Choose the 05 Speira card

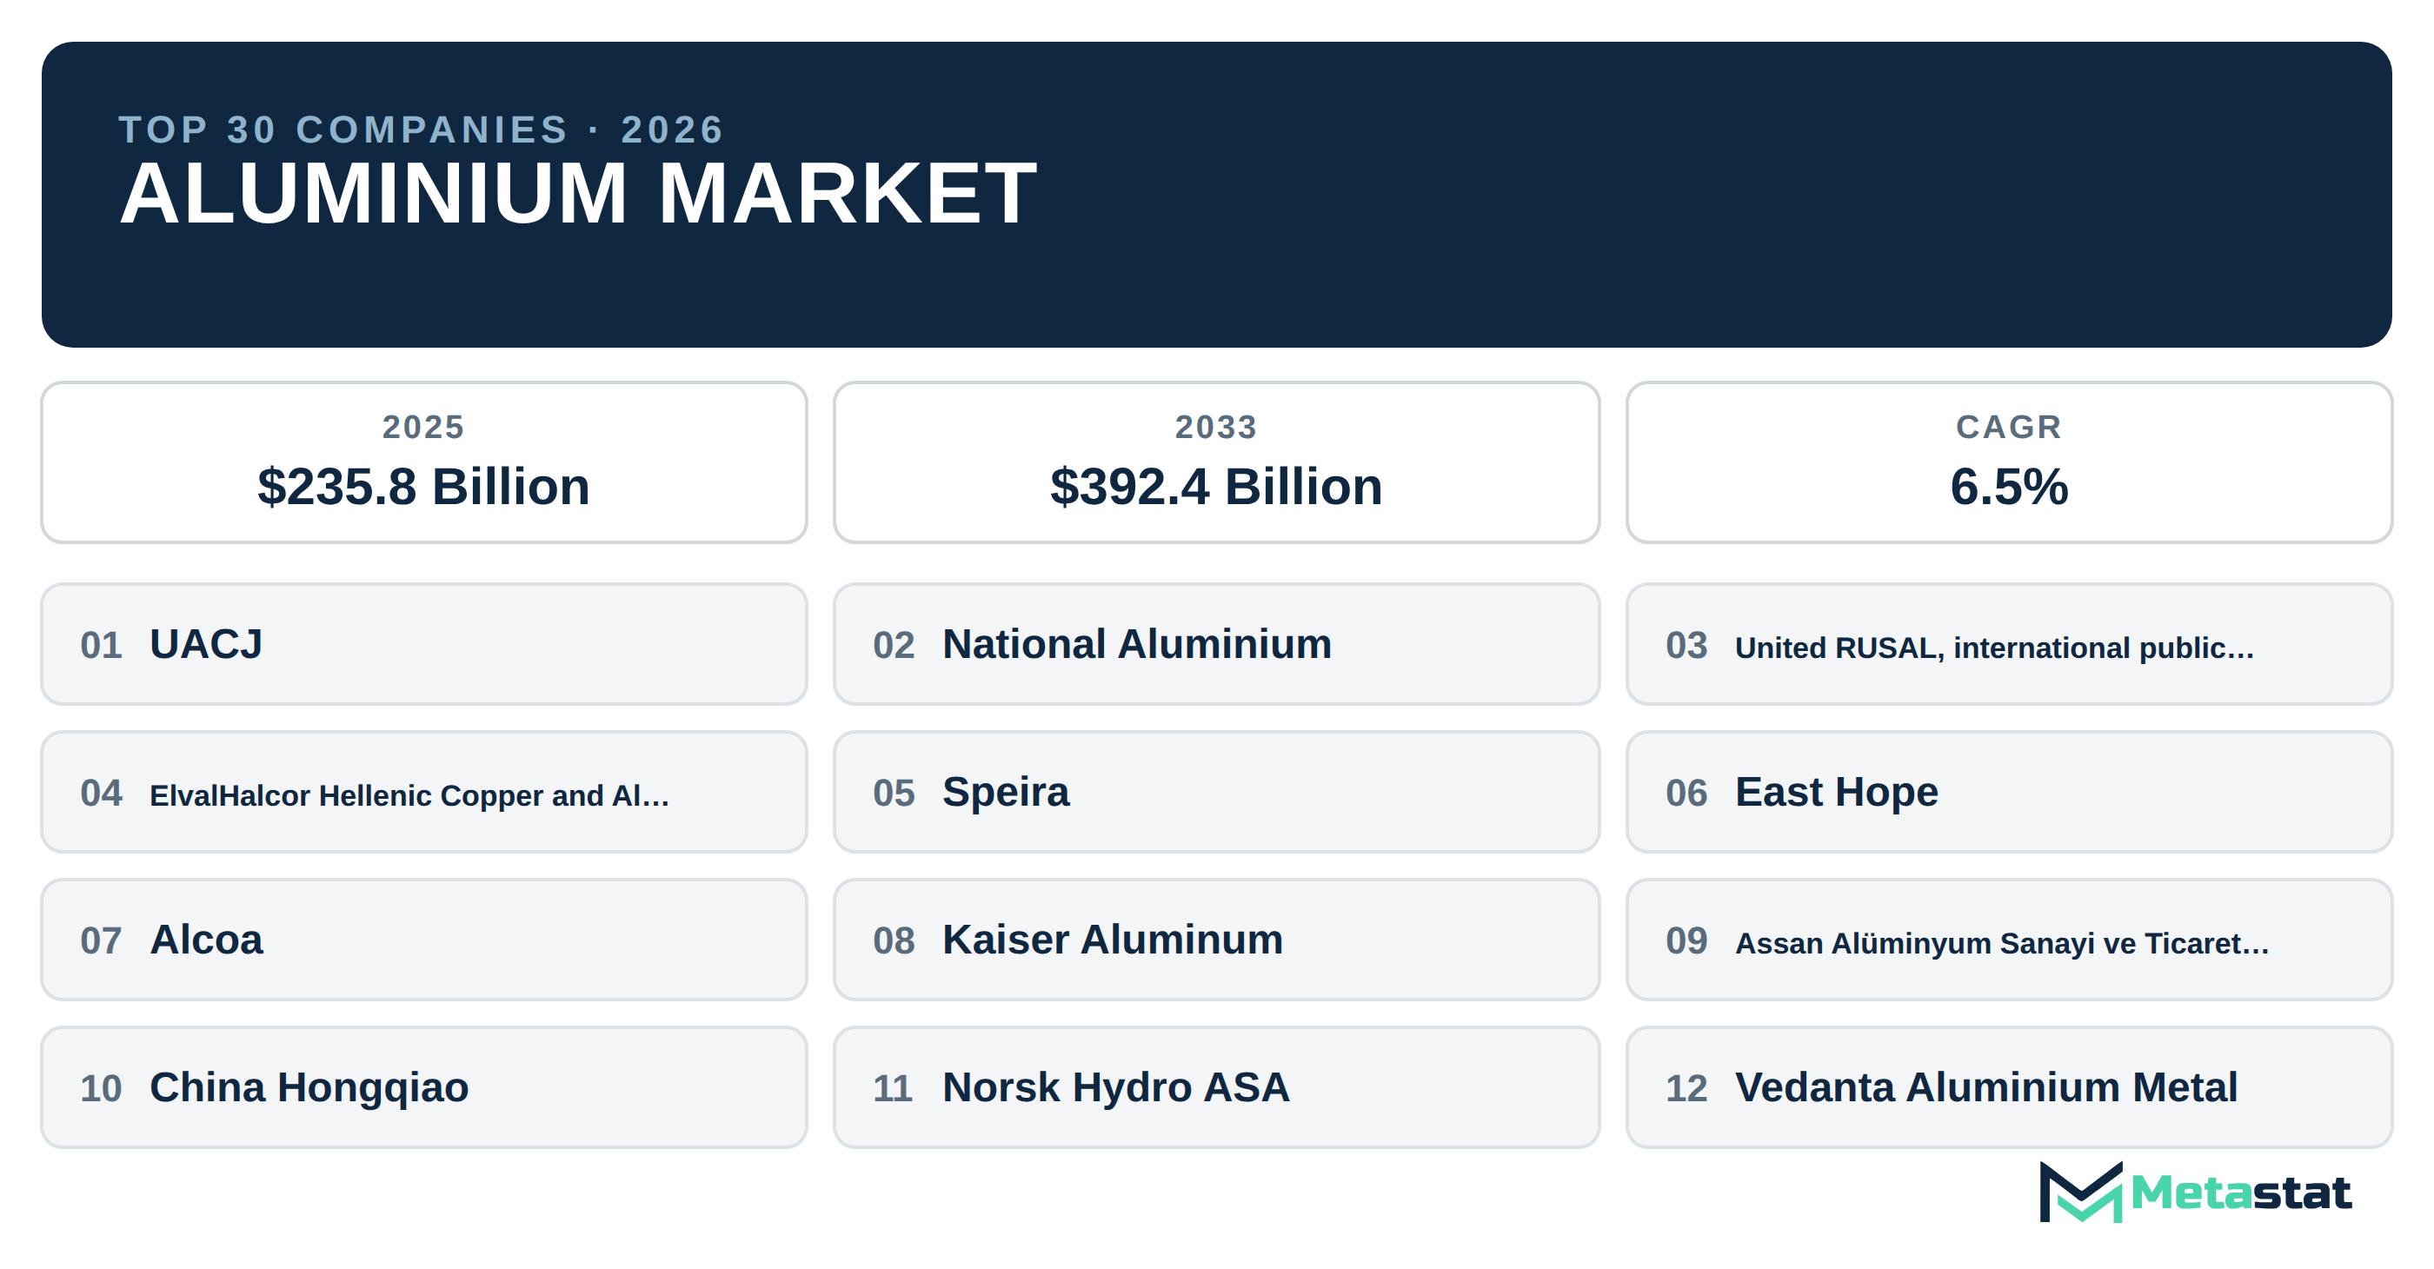pyautogui.click(x=1216, y=792)
